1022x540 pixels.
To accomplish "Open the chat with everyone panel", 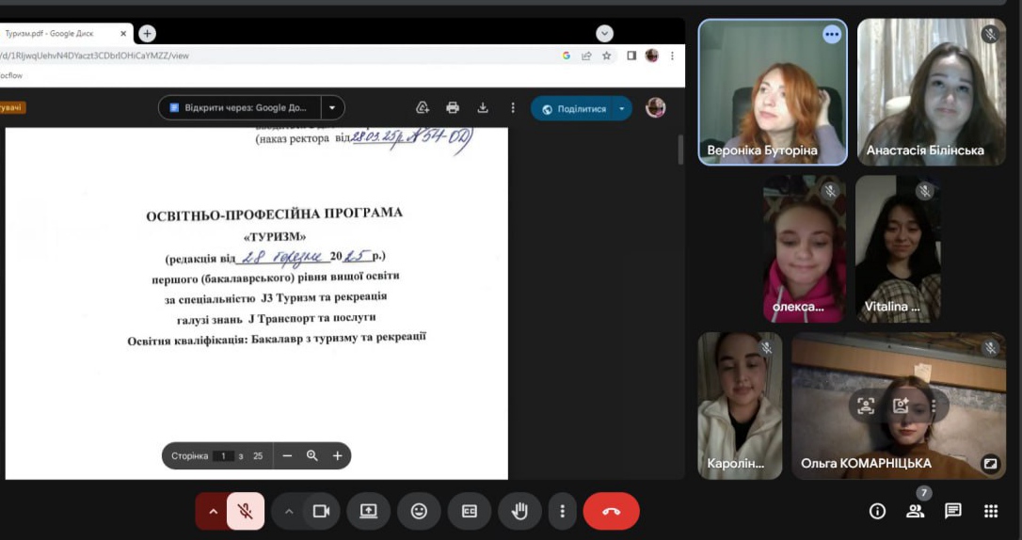I will 952,511.
